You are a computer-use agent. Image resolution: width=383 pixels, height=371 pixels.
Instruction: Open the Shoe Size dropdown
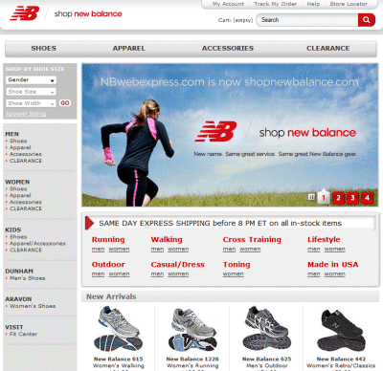pyautogui.click(x=31, y=92)
